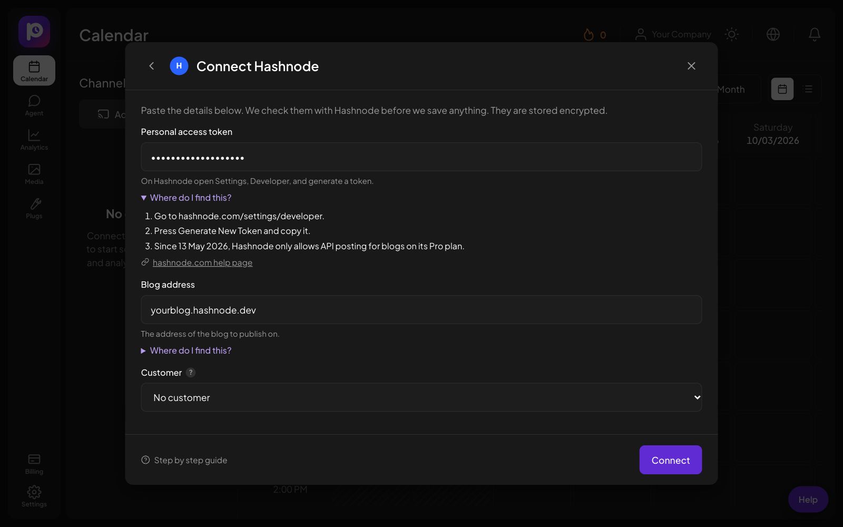Screen dimensions: 843x527
Task: Click the flame streak counter icon
Action: (589, 35)
